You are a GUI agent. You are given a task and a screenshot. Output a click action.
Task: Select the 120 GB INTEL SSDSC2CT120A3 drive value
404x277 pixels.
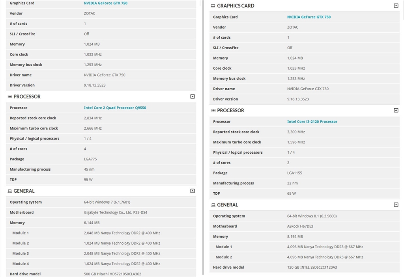coord(312,268)
